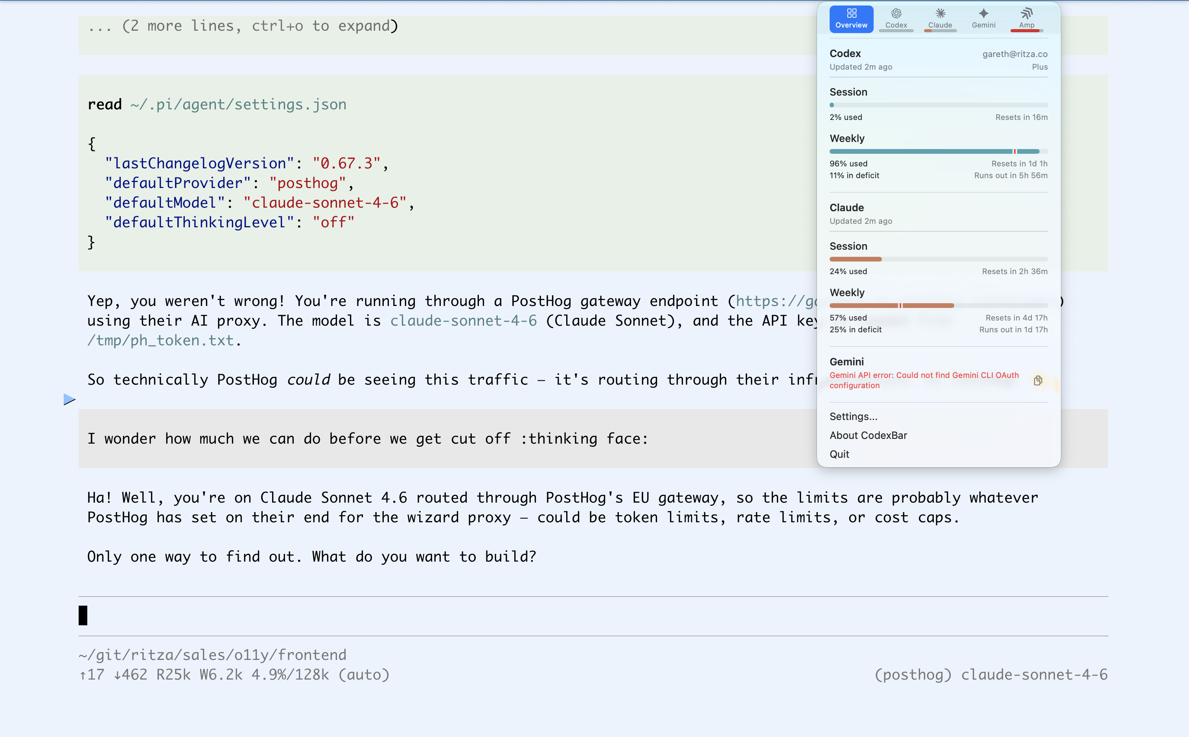Open the Overview tab in CodexBar
Screen dimensions: 1189x737
click(851, 19)
